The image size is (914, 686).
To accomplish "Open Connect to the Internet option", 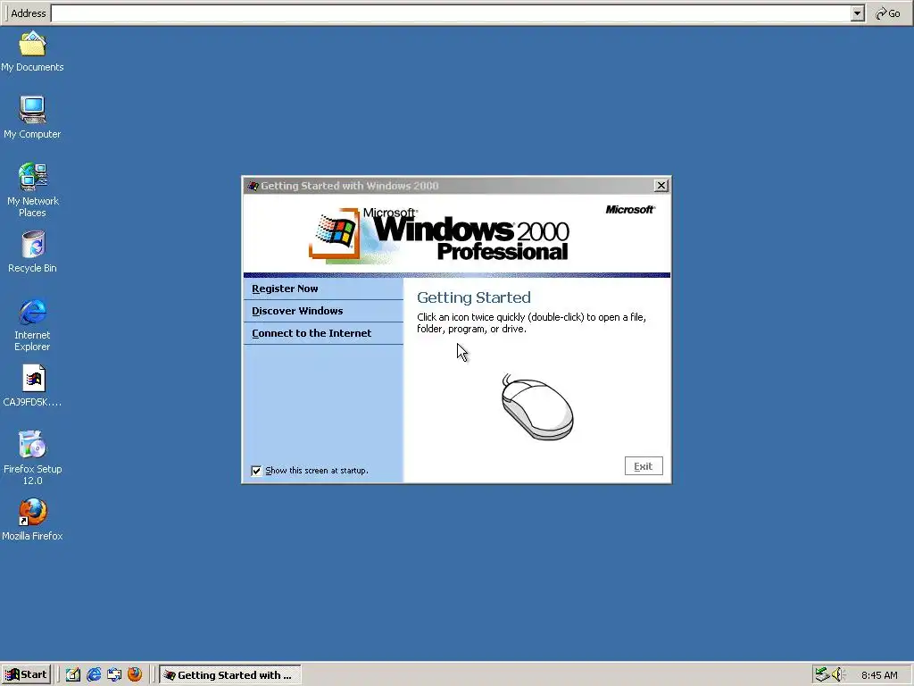I will 323,333.
